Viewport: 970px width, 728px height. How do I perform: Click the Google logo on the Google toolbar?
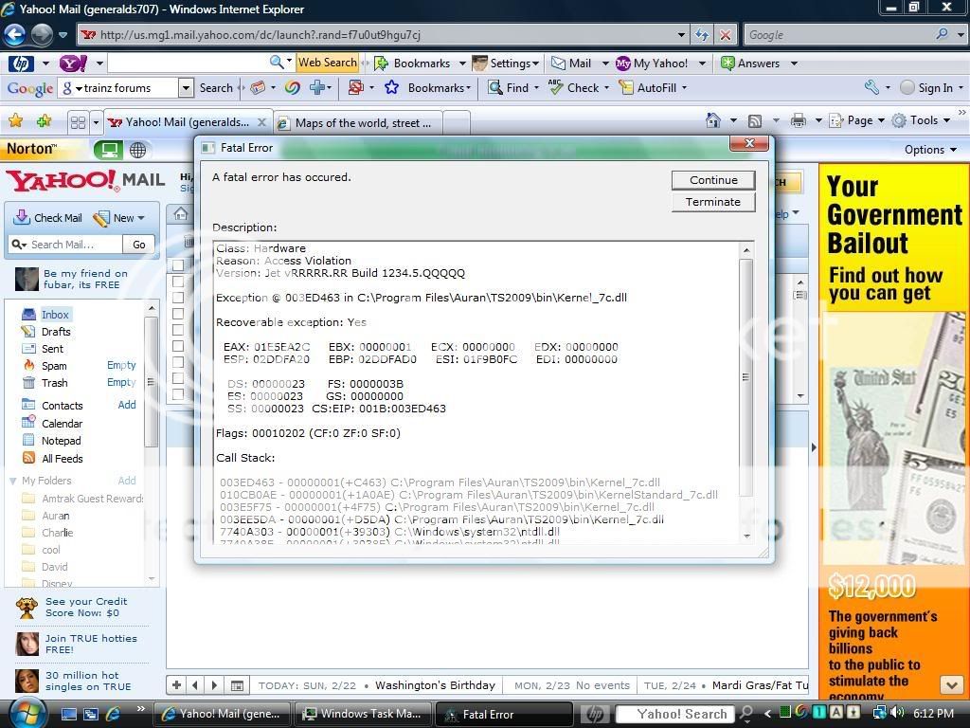tap(29, 88)
